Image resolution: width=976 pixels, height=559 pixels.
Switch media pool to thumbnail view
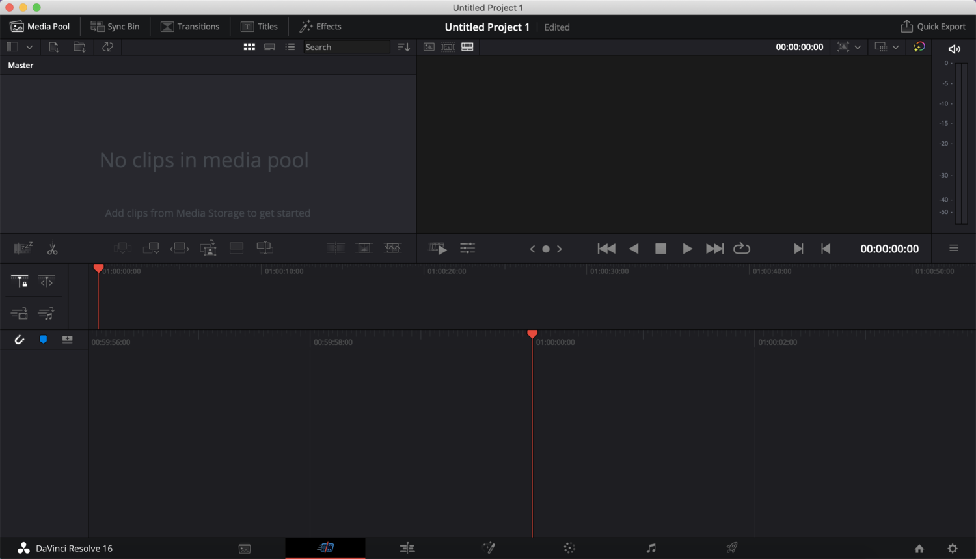click(x=249, y=47)
